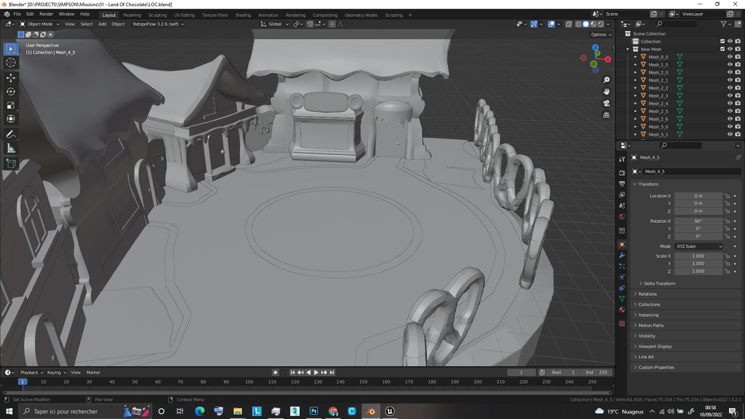The image size is (745, 419).
Task: Open the XYZ Euler rotation mode dropdown
Action: tap(698, 246)
